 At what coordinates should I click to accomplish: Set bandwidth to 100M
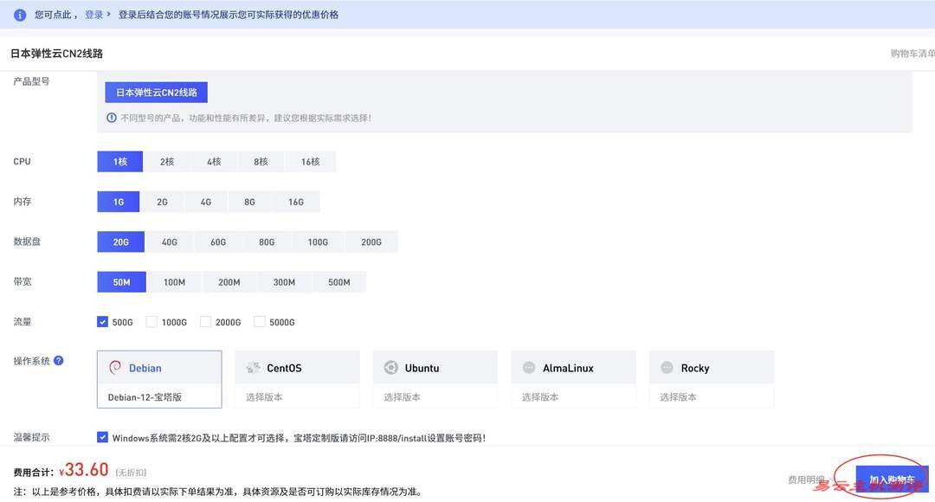click(174, 282)
